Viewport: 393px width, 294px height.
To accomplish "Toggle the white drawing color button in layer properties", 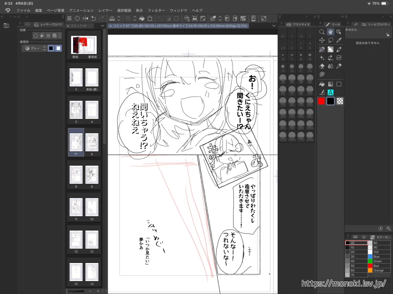I will coord(58,48).
